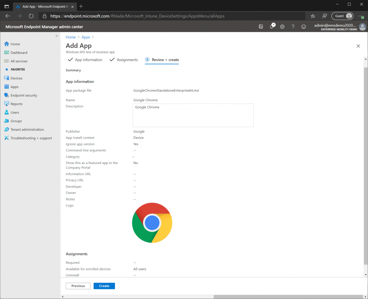Open the help question mark

tap(293, 27)
